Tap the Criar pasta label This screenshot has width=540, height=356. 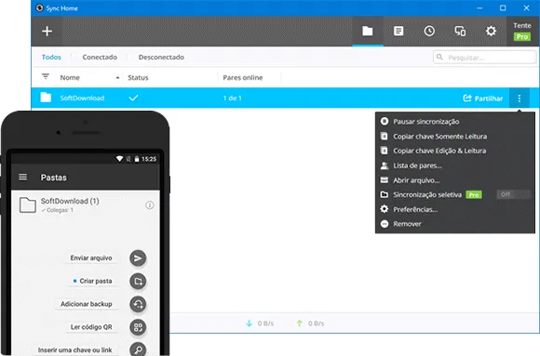[95, 281]
